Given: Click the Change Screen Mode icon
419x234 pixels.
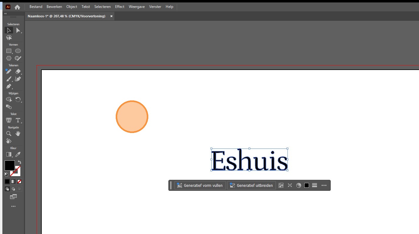Looking at the screenshot, I should click(13, 197).
